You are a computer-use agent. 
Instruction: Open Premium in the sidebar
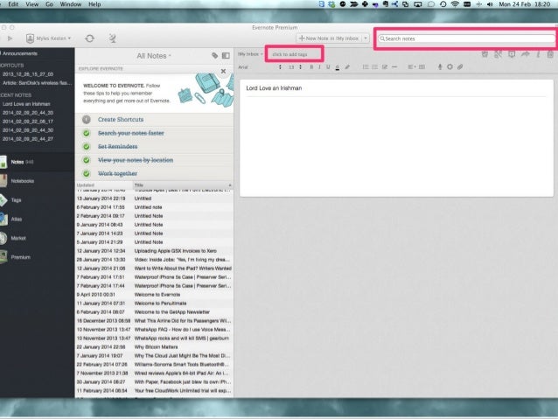tap(37, 257)
